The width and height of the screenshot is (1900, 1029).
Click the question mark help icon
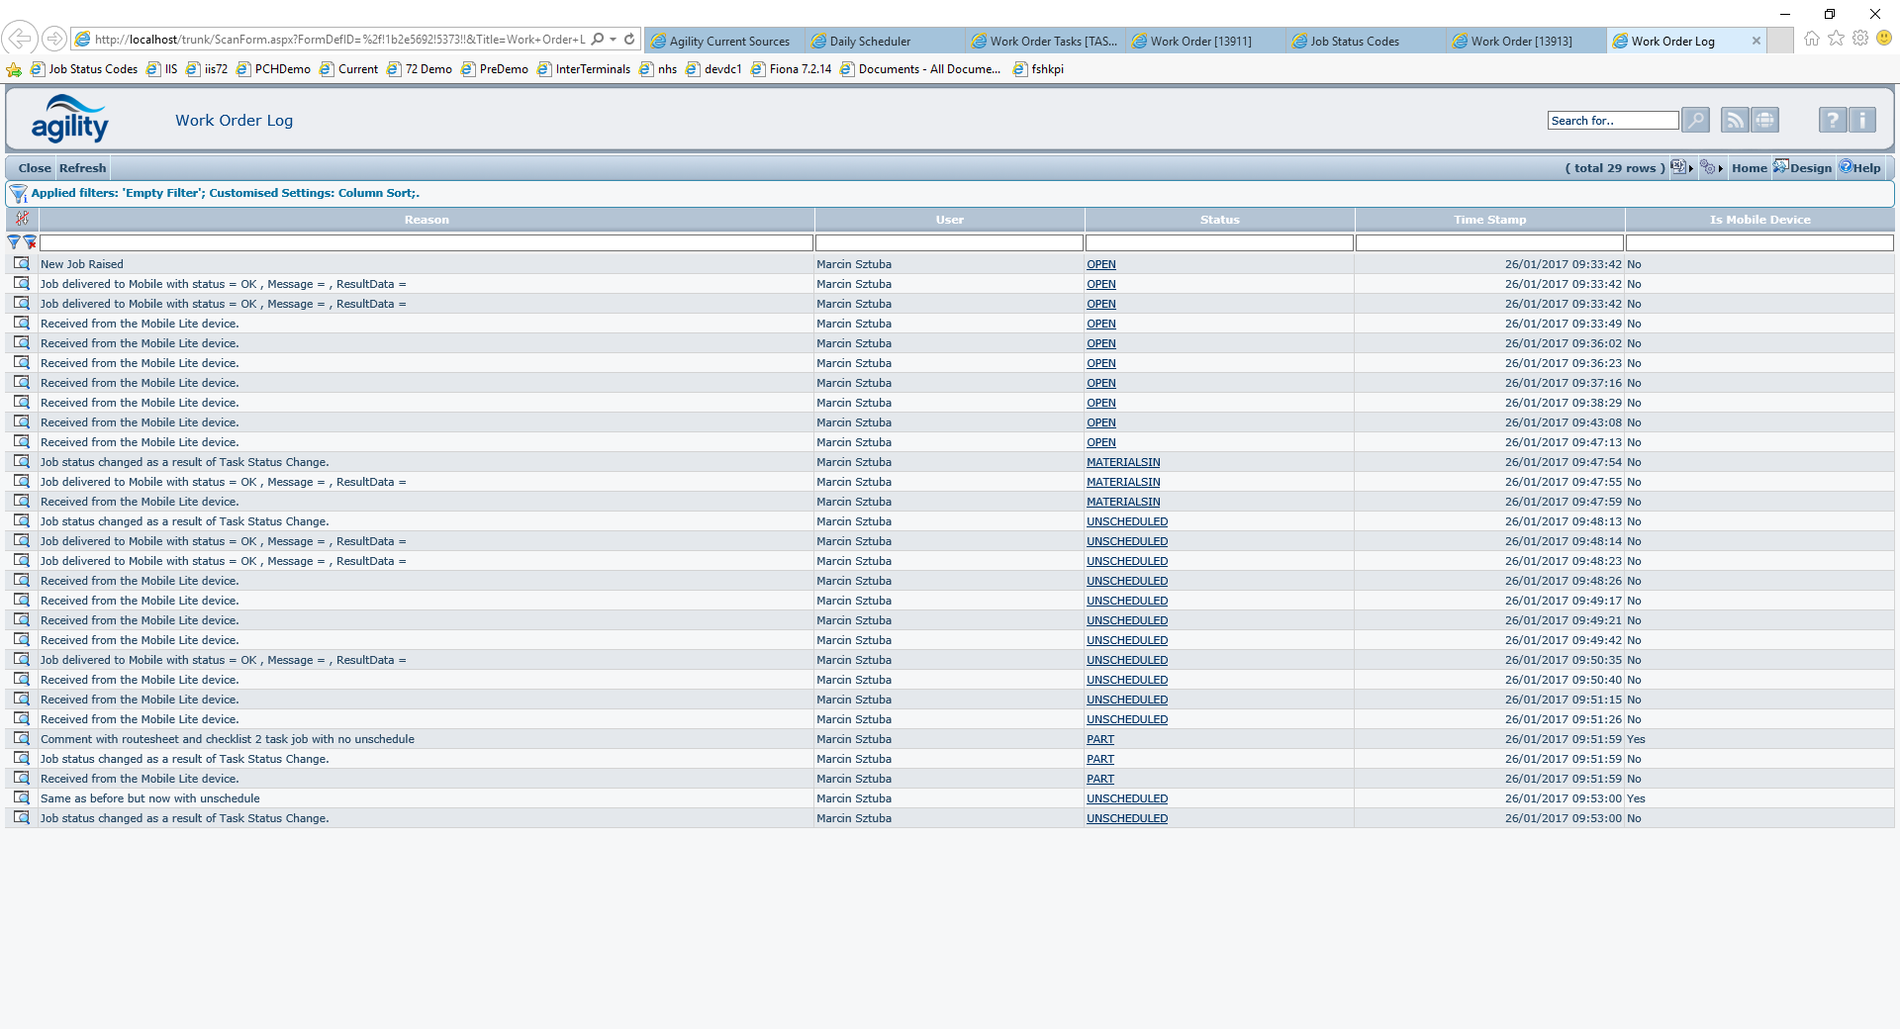pos(1832,121)
